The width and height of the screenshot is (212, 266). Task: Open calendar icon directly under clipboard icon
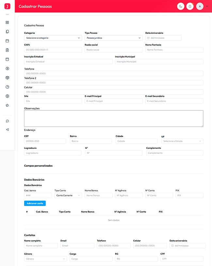[7, 59]
